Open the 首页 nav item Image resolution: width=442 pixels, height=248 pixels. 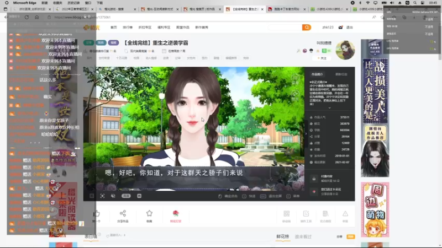(x=114, y=27)
